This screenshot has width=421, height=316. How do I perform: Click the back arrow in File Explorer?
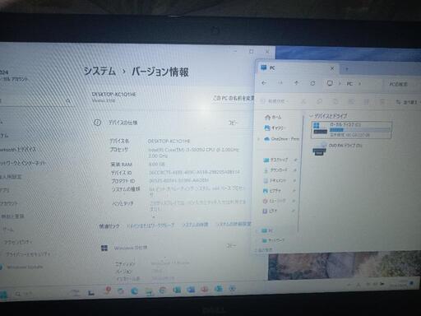(x=264, y=82)
